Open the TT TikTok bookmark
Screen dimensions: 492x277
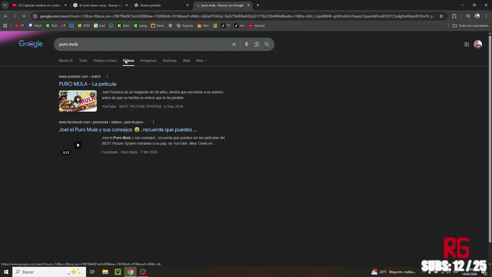226,26
